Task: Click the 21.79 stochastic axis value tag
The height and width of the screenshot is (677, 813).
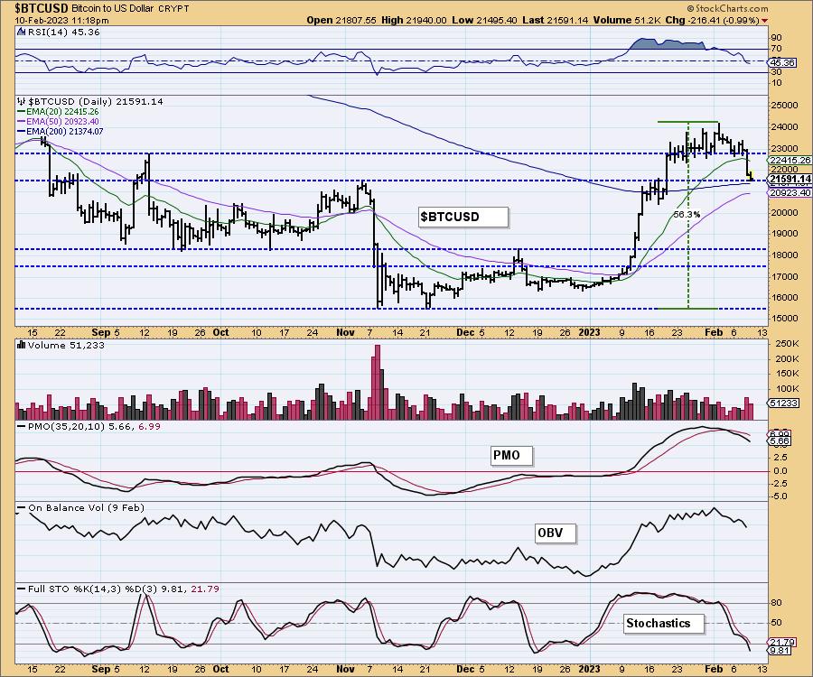Action: click(x=782, y=643)
